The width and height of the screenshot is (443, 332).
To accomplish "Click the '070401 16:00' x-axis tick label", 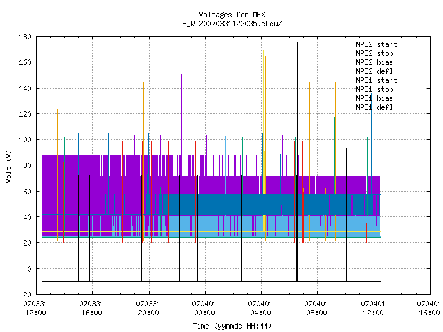I will click(429, 308).
